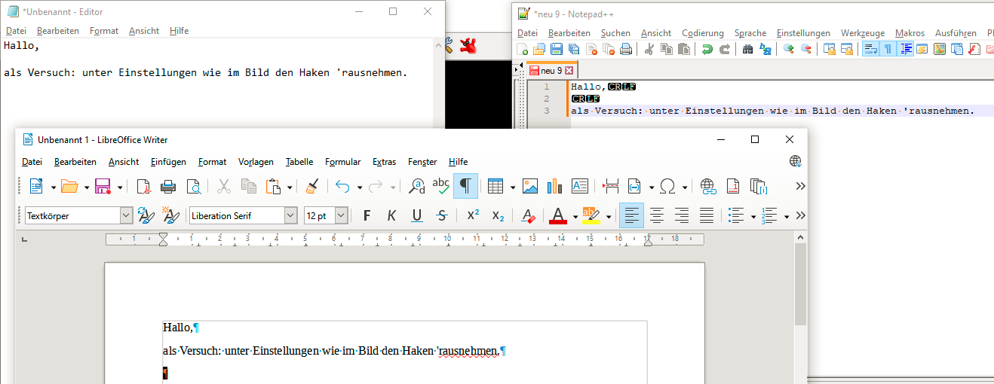Insert image using Writer toolbar icon

[x=530, y=186]
